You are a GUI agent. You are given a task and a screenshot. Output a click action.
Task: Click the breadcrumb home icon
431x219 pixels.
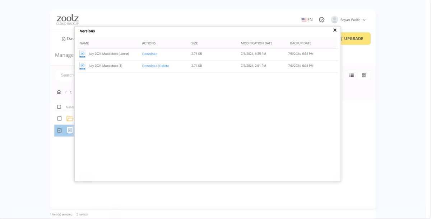point(59,92)
